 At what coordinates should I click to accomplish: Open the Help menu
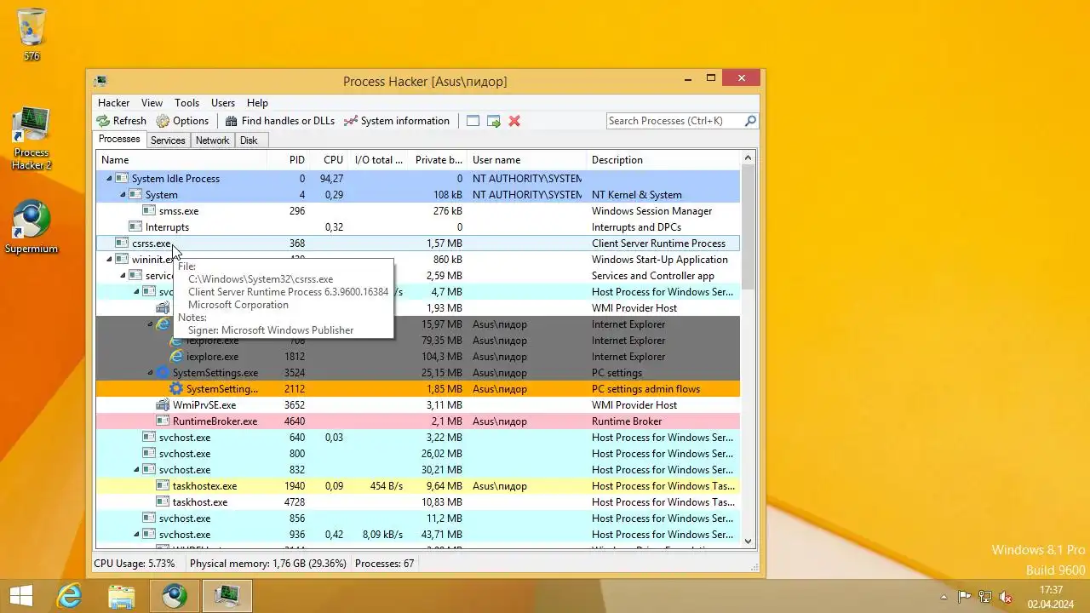pyautogui.click(x=257, y=102)
